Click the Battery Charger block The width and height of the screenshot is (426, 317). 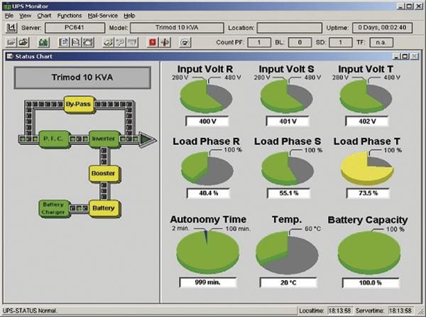tap(53, 208)
